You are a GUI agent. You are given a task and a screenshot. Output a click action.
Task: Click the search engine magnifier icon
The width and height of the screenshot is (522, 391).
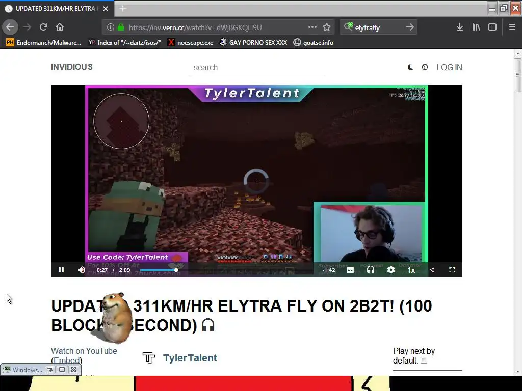click(x=348, y=26)
